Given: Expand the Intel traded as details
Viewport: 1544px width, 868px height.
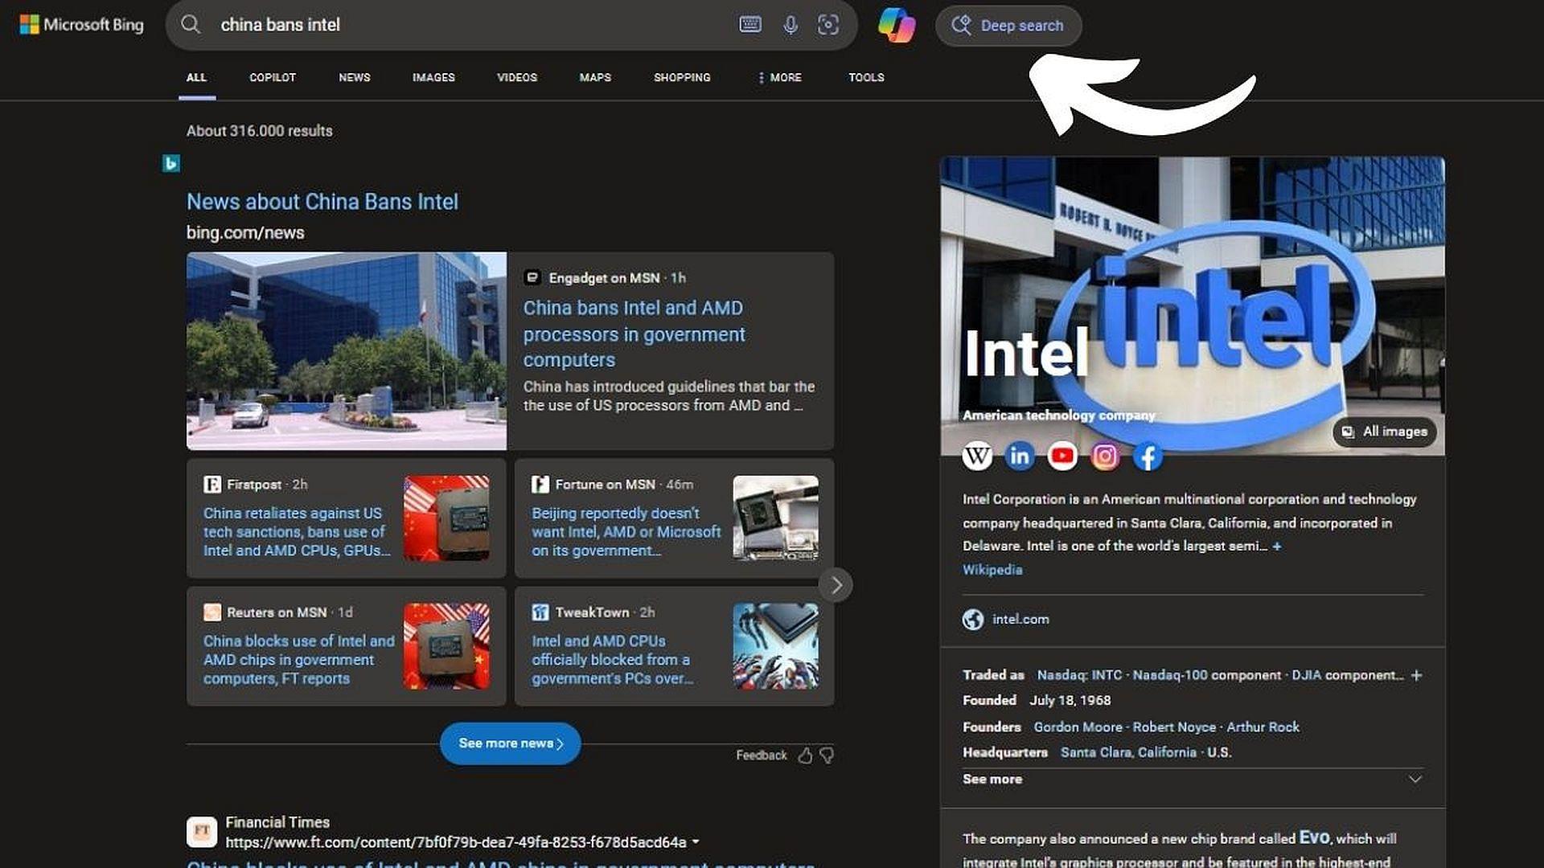Looking at the screenshot, I should click(x=1417, y=675).
